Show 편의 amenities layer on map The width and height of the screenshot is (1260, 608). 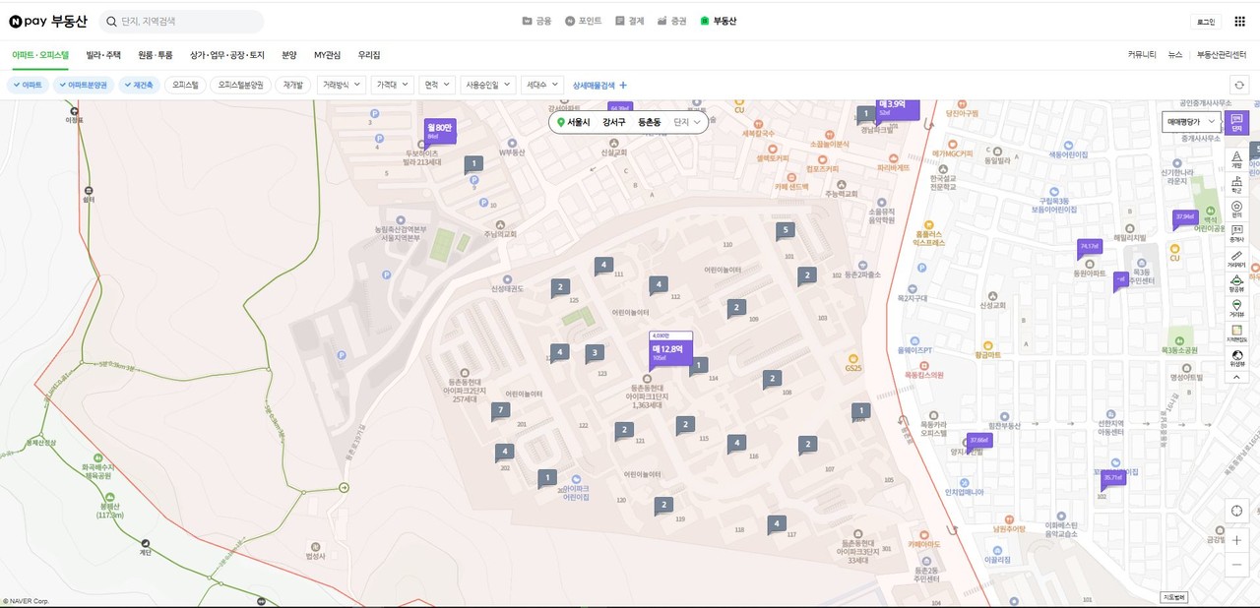tap(1237, 209)
